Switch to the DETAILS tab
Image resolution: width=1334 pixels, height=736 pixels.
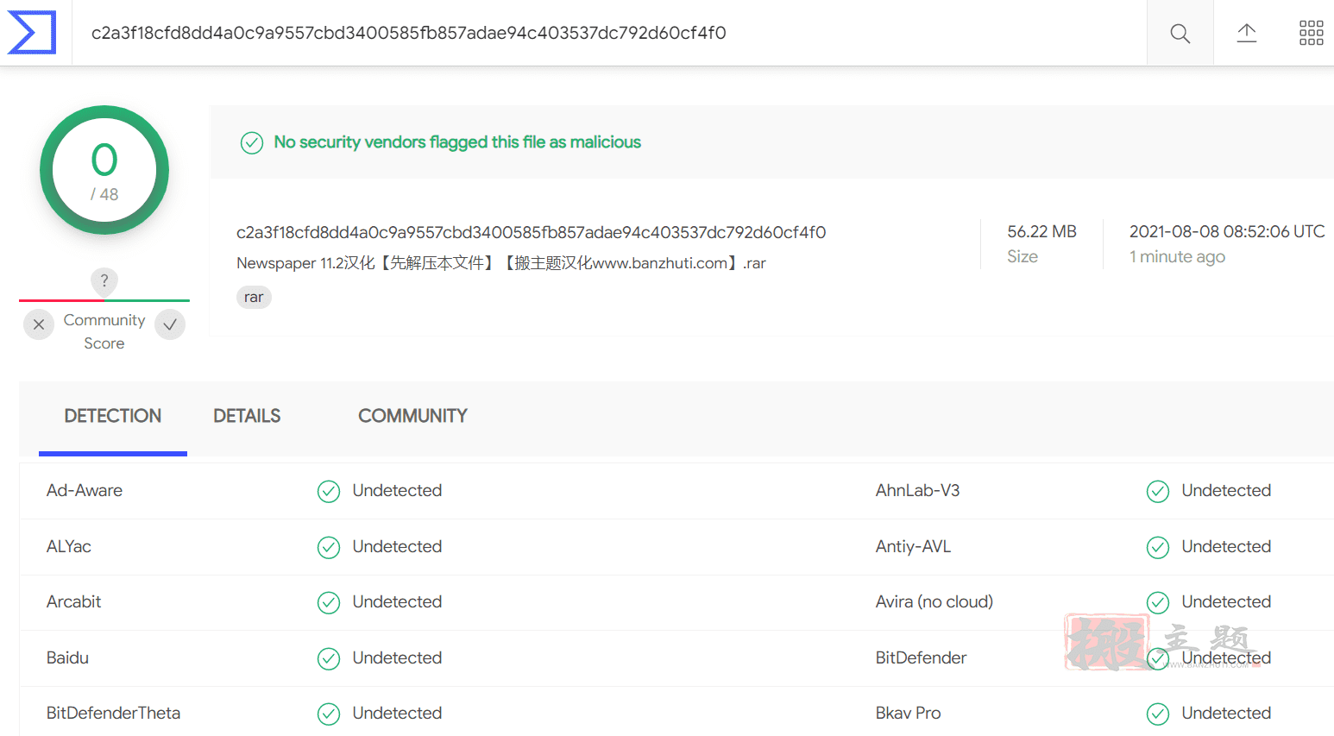pos(247,416)
